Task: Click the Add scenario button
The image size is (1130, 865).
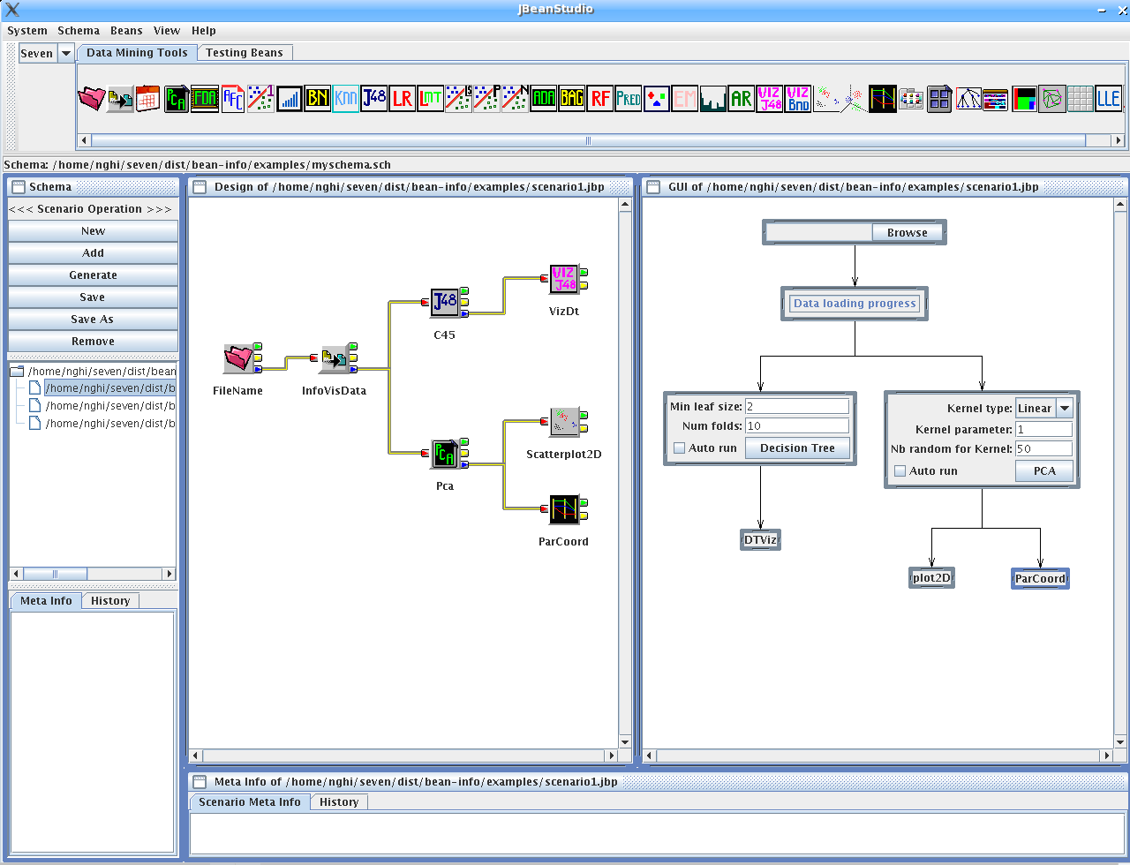Action: pos(93,253)
